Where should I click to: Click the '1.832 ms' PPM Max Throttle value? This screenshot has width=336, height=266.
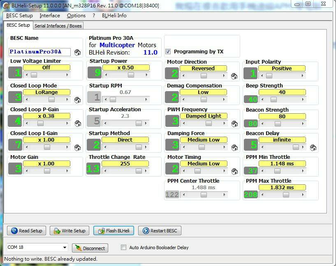pos(282,187)
